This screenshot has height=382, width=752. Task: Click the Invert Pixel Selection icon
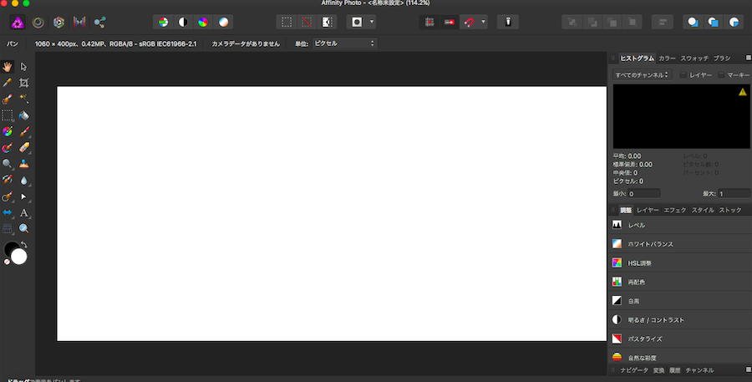click(327, 22)
